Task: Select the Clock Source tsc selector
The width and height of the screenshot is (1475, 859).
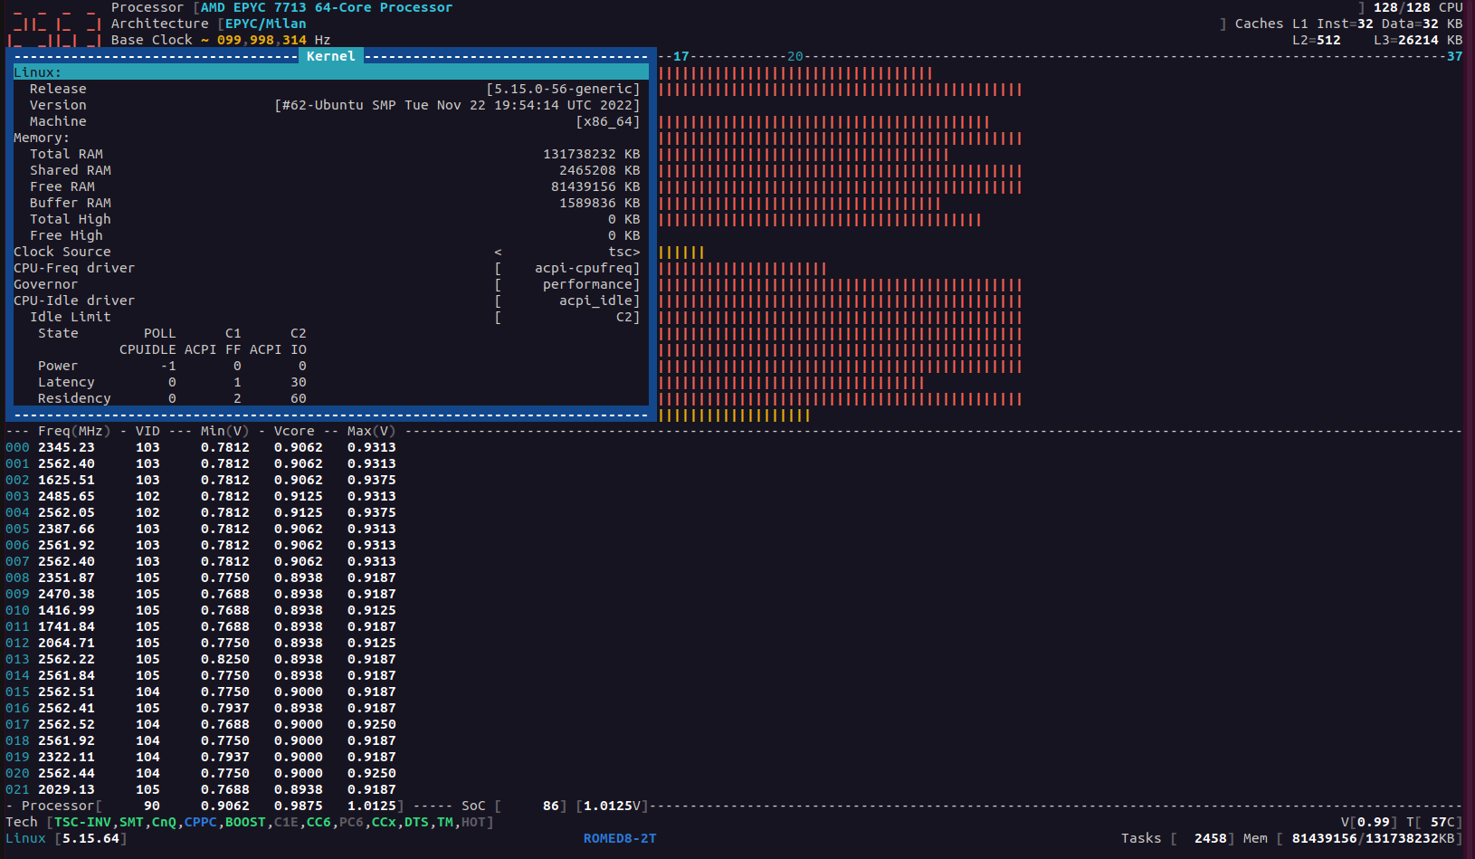Action: (567, 252)
